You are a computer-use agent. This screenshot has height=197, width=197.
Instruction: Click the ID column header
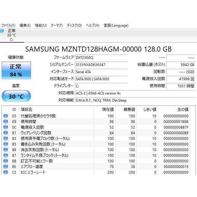click(x=14, y=109)
